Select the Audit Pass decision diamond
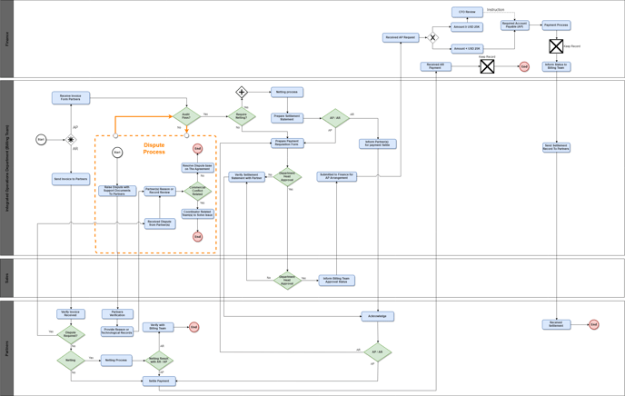 point(186,116)
